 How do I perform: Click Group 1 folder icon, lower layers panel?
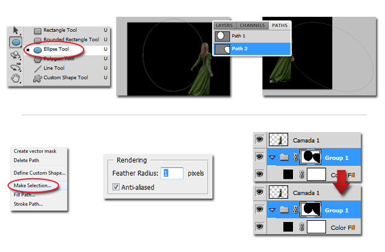click(285, 209)
